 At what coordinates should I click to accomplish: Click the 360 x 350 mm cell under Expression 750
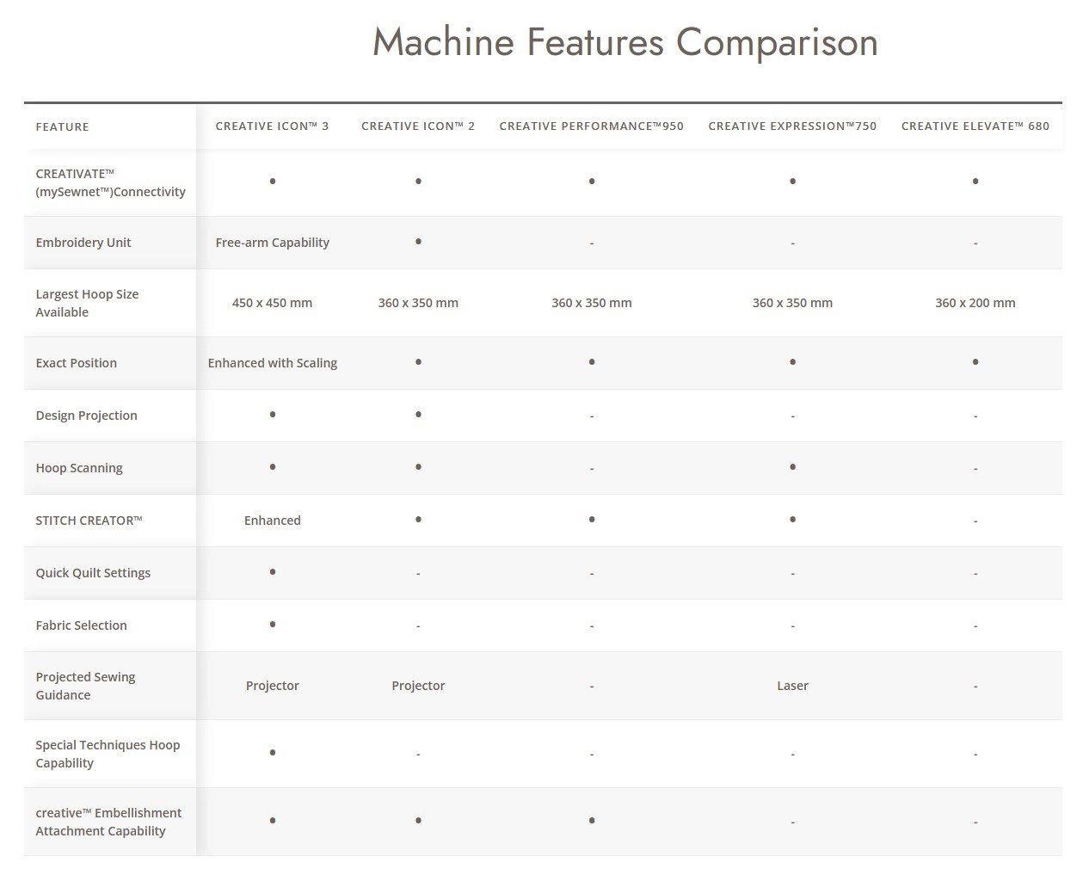(x=792, y=303)
